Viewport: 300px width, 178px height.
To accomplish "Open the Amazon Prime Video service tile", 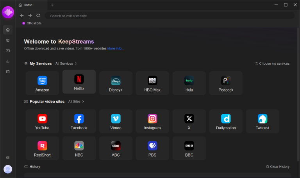I will (42, 83).
